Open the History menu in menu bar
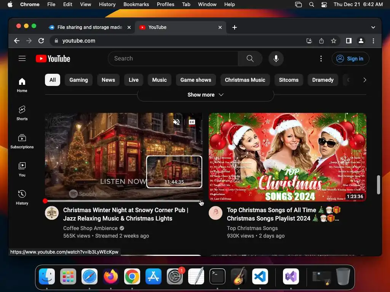 pos(107,5)
